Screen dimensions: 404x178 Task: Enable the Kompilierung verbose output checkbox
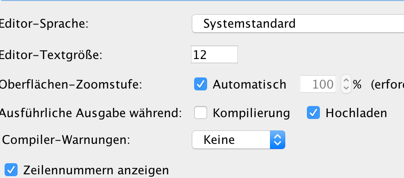coord(201,113)
